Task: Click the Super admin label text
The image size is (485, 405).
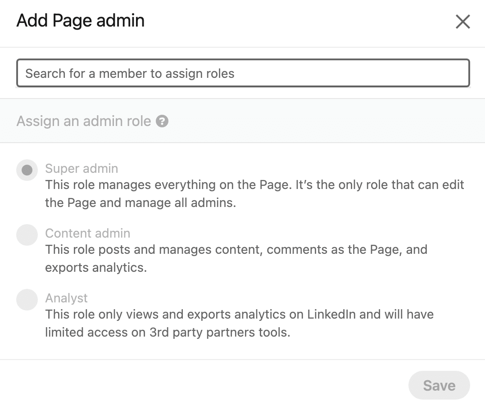Action: tap(82, 169)
